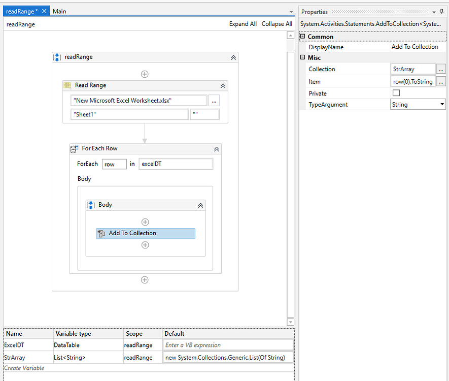
Task: Click Collapse All
Action: pos(277,24)
